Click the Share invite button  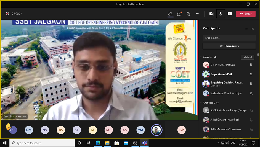click(x=229, y=46)
